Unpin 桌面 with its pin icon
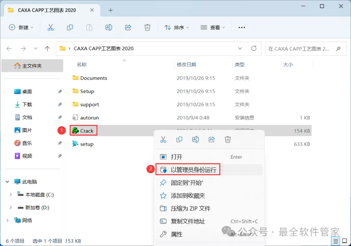351x246 pixels. point(60,92)
